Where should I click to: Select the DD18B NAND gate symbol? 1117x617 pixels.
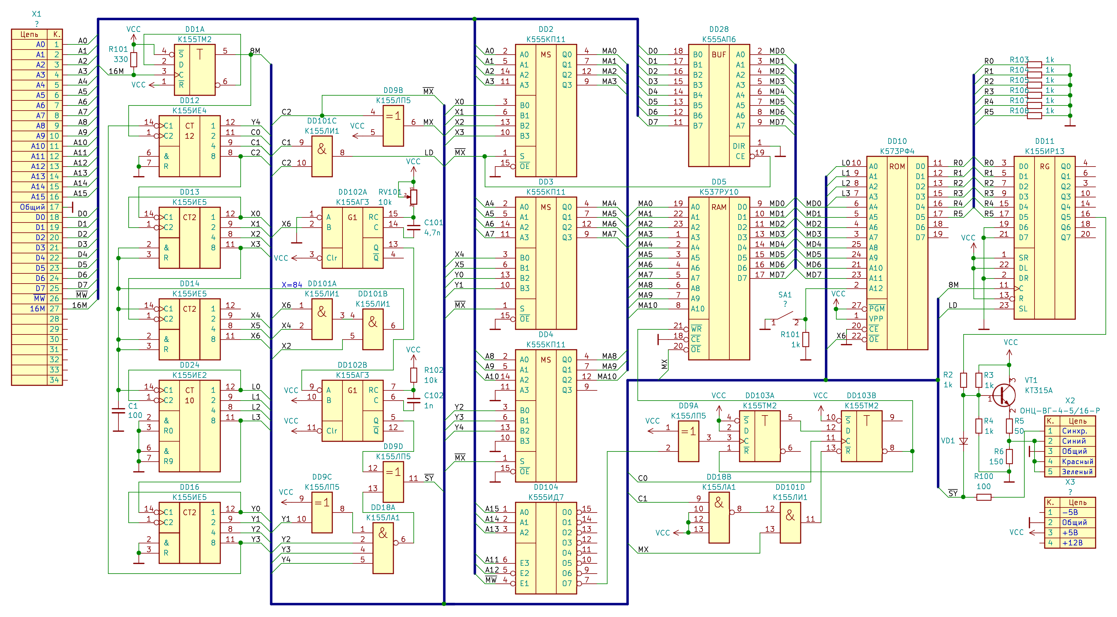point(719,517)
